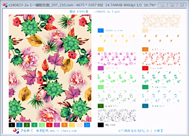Select the blue separation swatch above yellow dots
The width and height of the screenshot is (189, 136).
[101, 31]
